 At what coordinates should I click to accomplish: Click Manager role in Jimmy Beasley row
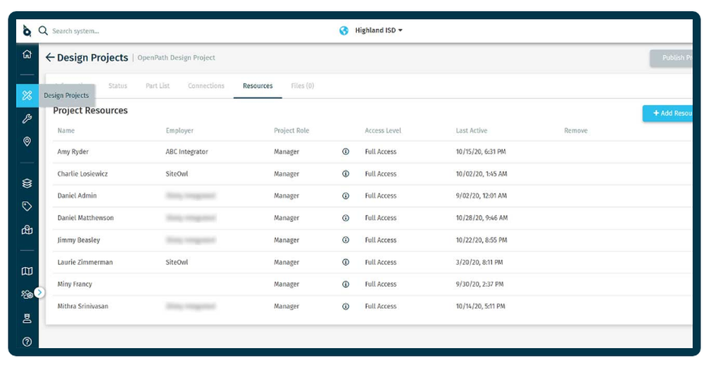pyautogui.click(x=287, y=240)
